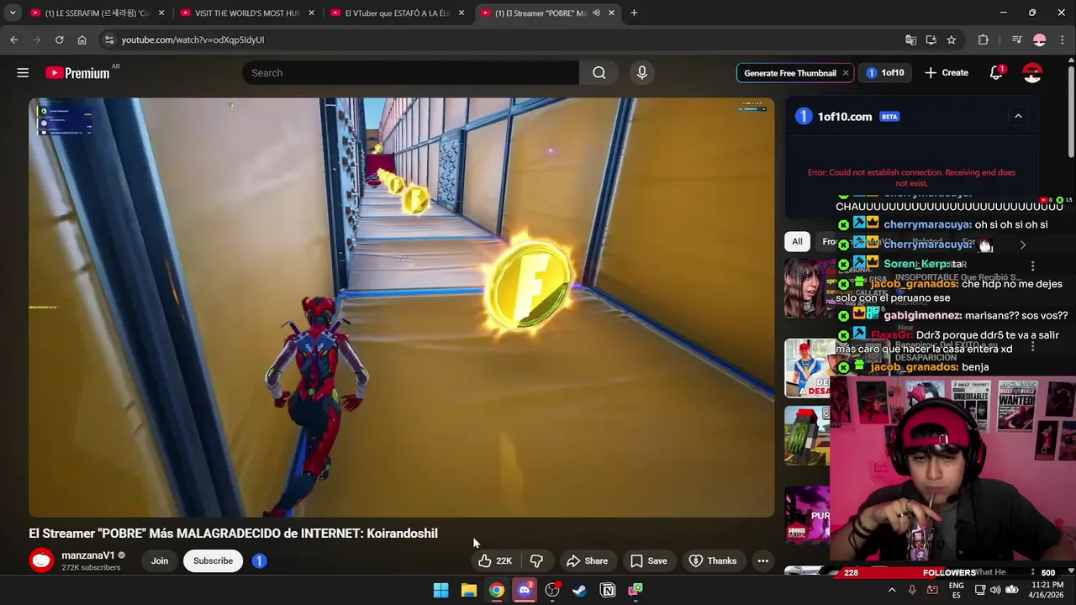
Task: Open OBS Studio from taskbar
Action: (552, 590)
